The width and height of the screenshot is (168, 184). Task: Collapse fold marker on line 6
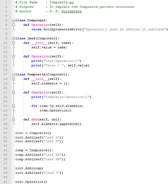point(13,25)
